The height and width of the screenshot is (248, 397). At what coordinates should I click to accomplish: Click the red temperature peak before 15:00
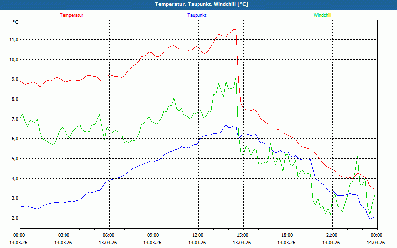pyautogui.click(x=235, y=30)
